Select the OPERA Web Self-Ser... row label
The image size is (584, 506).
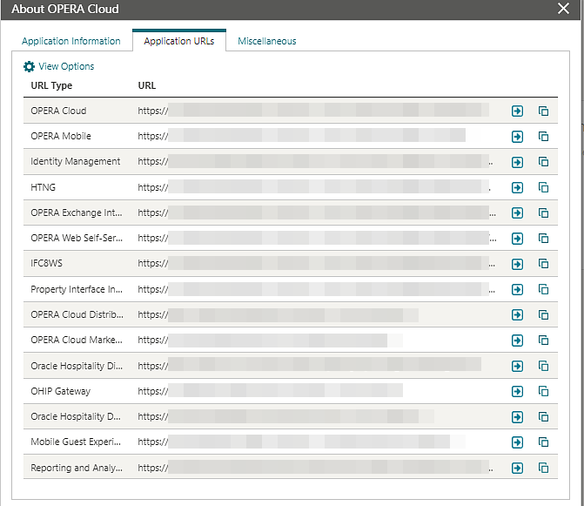[x=77, y=238]
